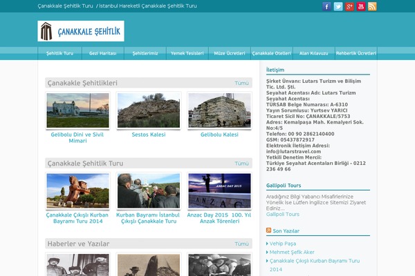The image size is (415, 276).
Task: Open the Gelibolu Kalesi title link
Action: tap(219, 135)
